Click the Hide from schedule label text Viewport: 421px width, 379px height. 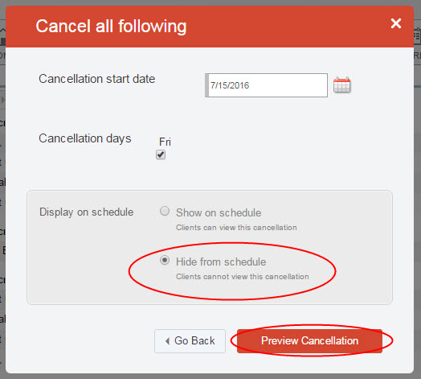[221, 262]
